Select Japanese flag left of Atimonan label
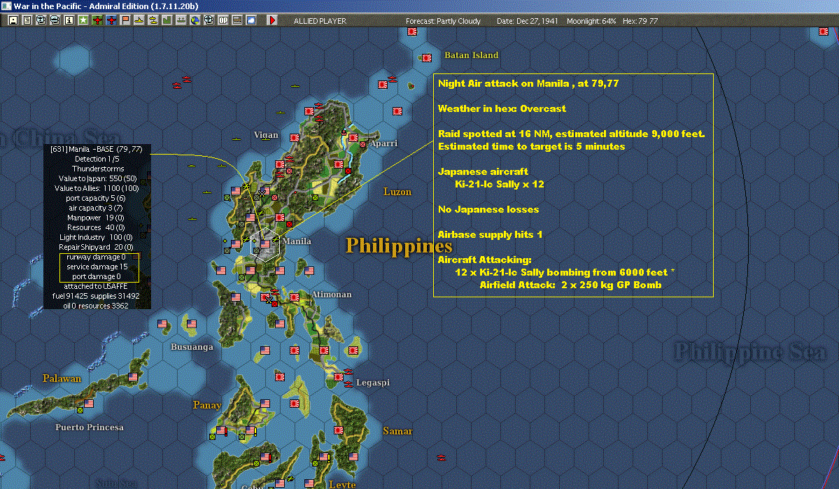 (x=295, y=297)
